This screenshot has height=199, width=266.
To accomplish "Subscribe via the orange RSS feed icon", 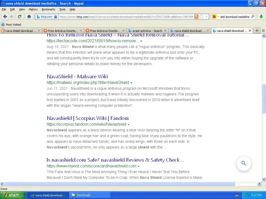I will [196, 17].
